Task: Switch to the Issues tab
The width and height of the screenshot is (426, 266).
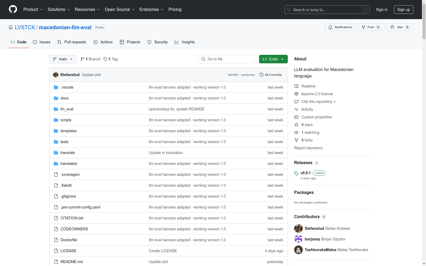Action: pos(42,42)
